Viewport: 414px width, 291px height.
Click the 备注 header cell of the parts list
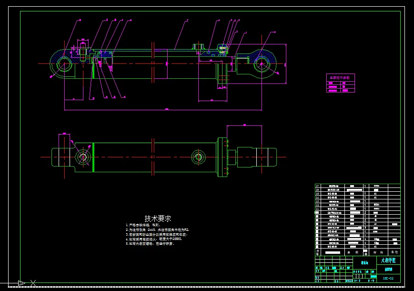[x=394, y=252]
